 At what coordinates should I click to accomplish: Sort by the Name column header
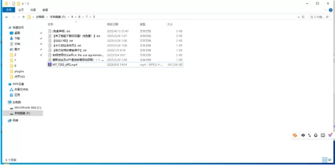click(50, 24)
